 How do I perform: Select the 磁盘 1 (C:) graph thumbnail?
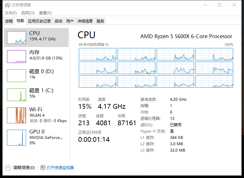tap(17, 95)
